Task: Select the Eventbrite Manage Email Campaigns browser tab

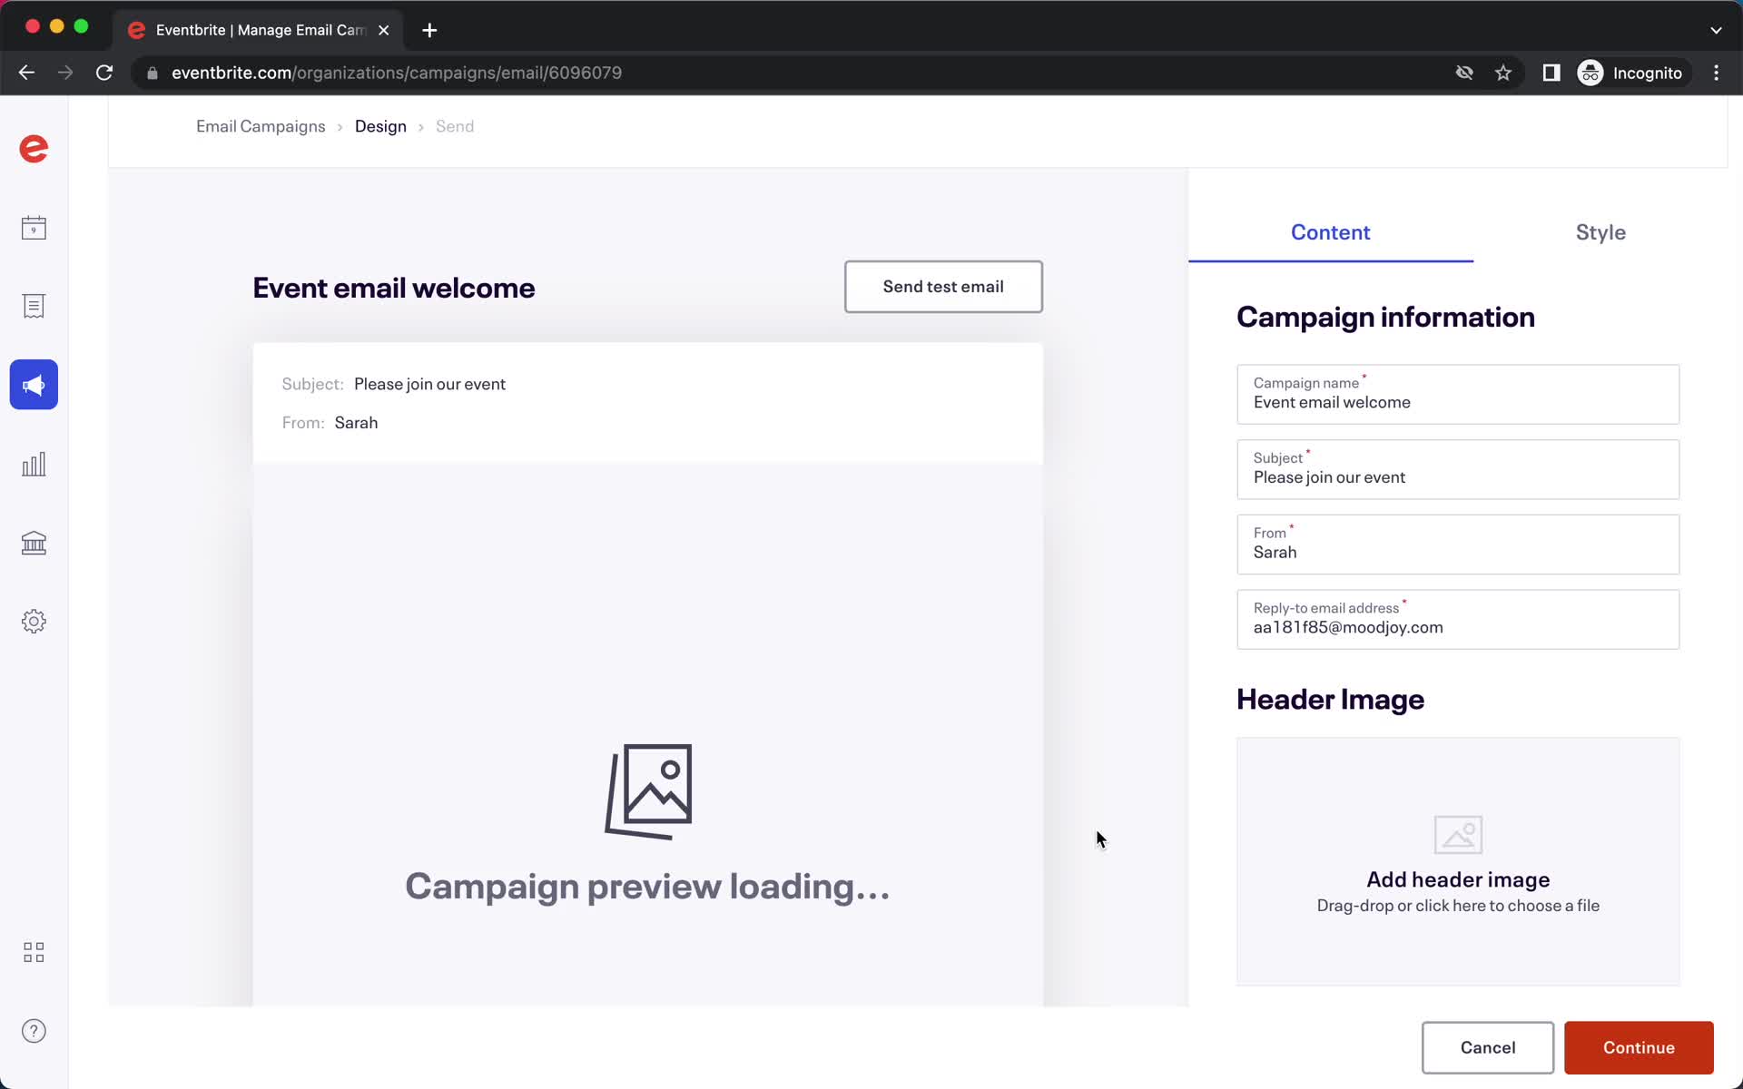Action: [x=259, y=30]
